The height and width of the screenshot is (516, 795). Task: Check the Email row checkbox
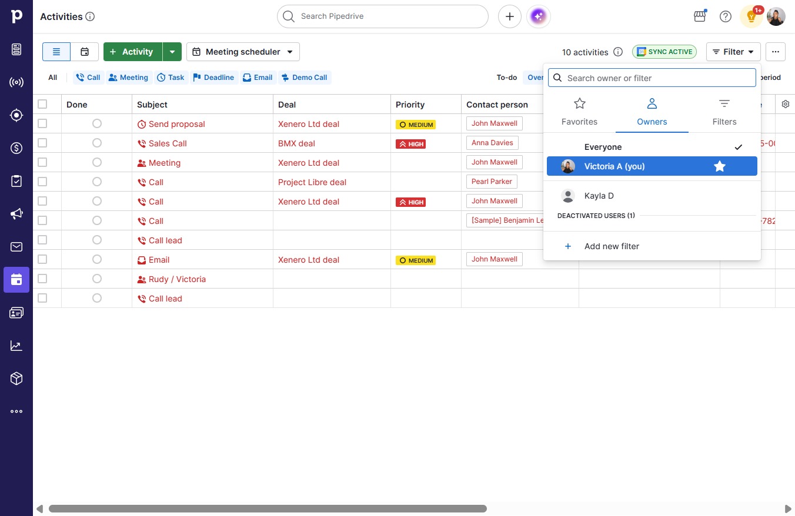(x=42, y=259)
